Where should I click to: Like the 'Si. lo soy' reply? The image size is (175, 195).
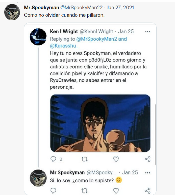point(116,191)
